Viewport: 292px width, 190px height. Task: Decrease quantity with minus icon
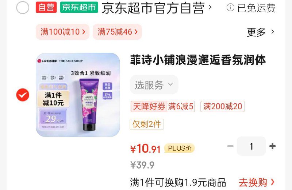[x=230, y=146]
